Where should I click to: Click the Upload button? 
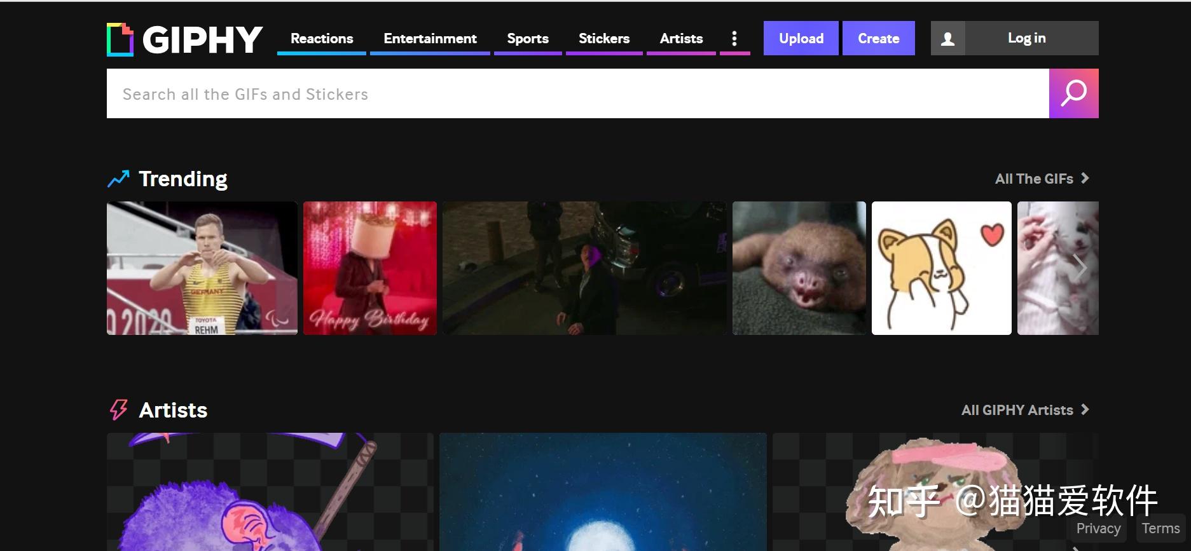801,38
